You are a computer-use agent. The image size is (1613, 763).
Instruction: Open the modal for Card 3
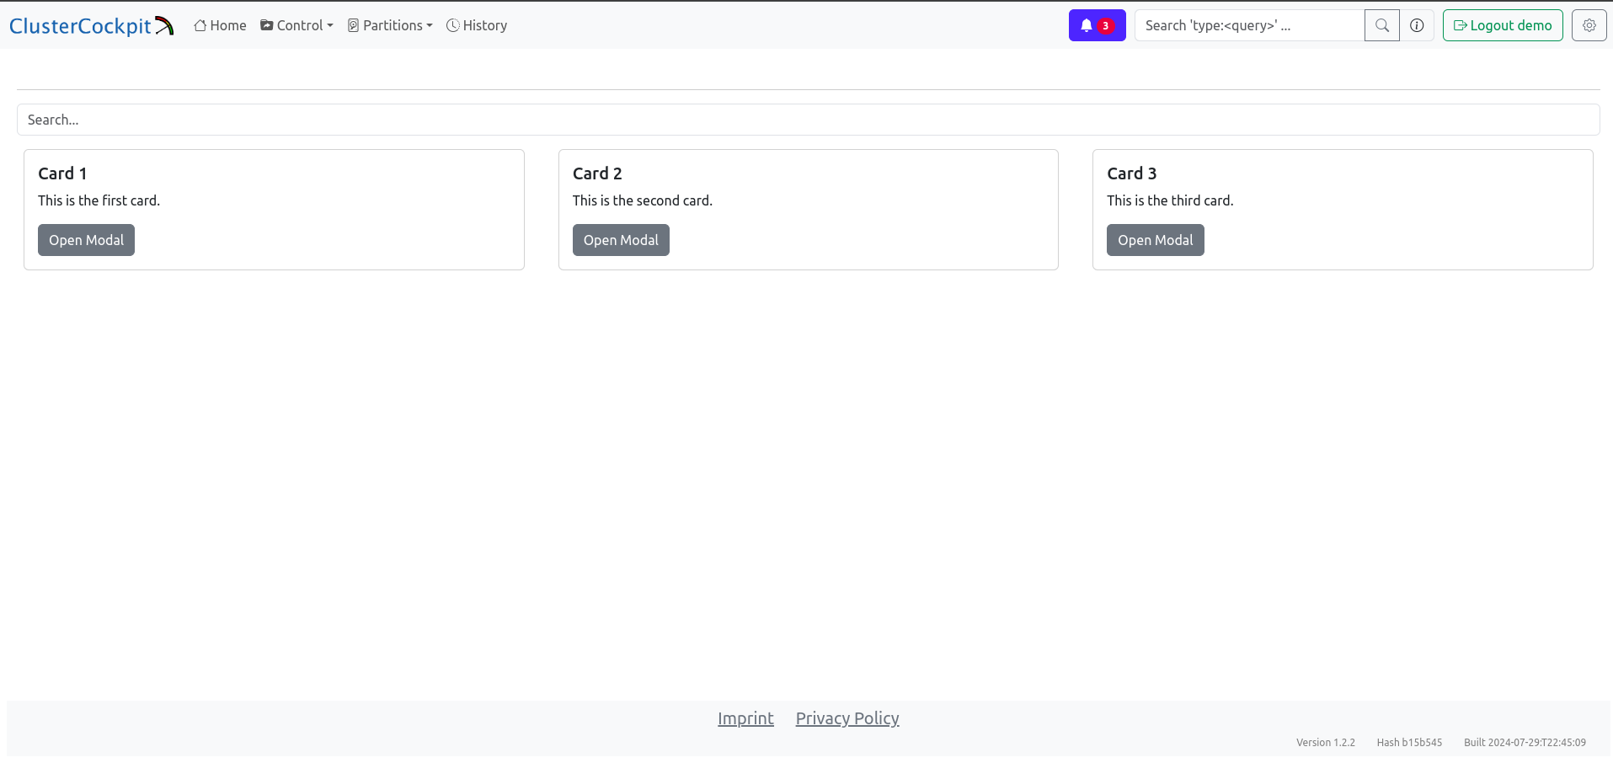tap(1155, 240)
